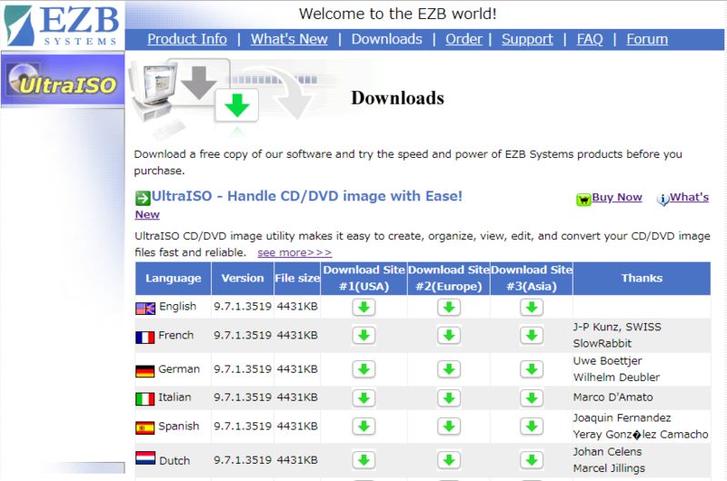Download Dutch version from Asia site #3

[532, 460]
